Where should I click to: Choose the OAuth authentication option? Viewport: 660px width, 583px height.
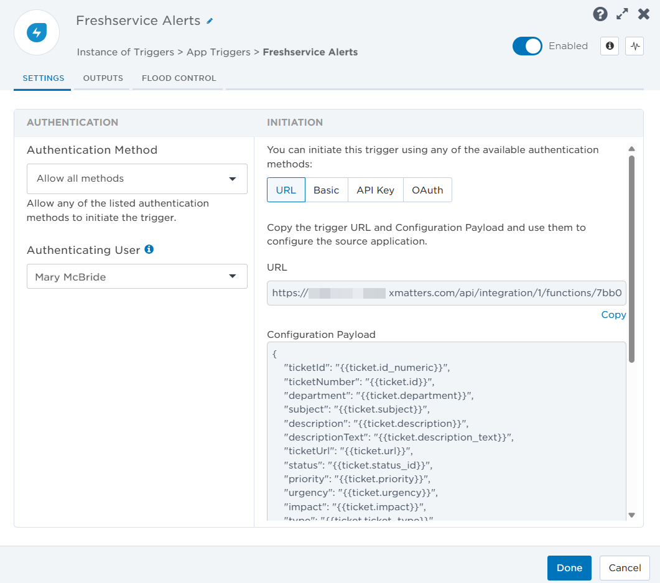click(427, 190)
